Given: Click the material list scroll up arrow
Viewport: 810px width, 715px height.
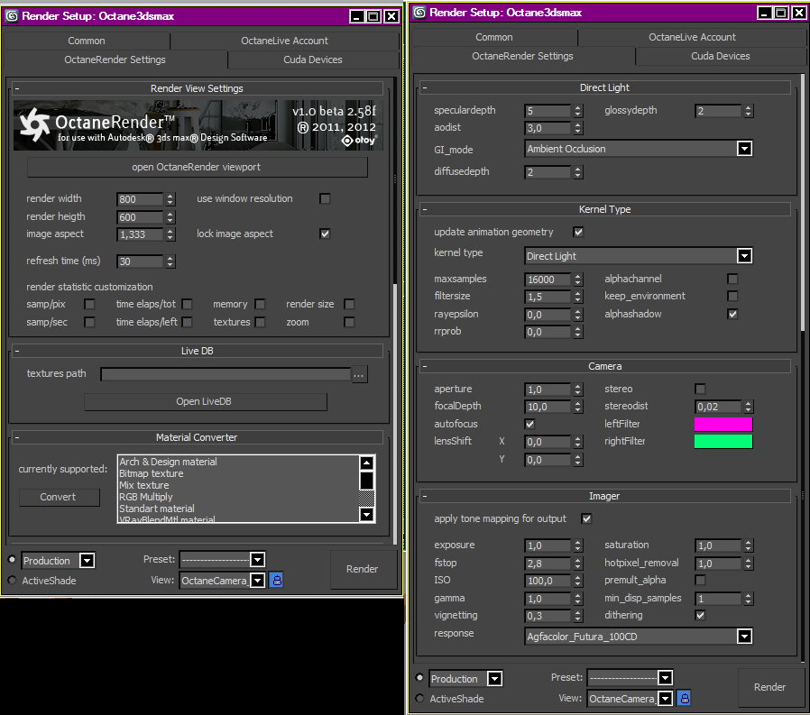Looking at the screenshot, I should [367, 463].
